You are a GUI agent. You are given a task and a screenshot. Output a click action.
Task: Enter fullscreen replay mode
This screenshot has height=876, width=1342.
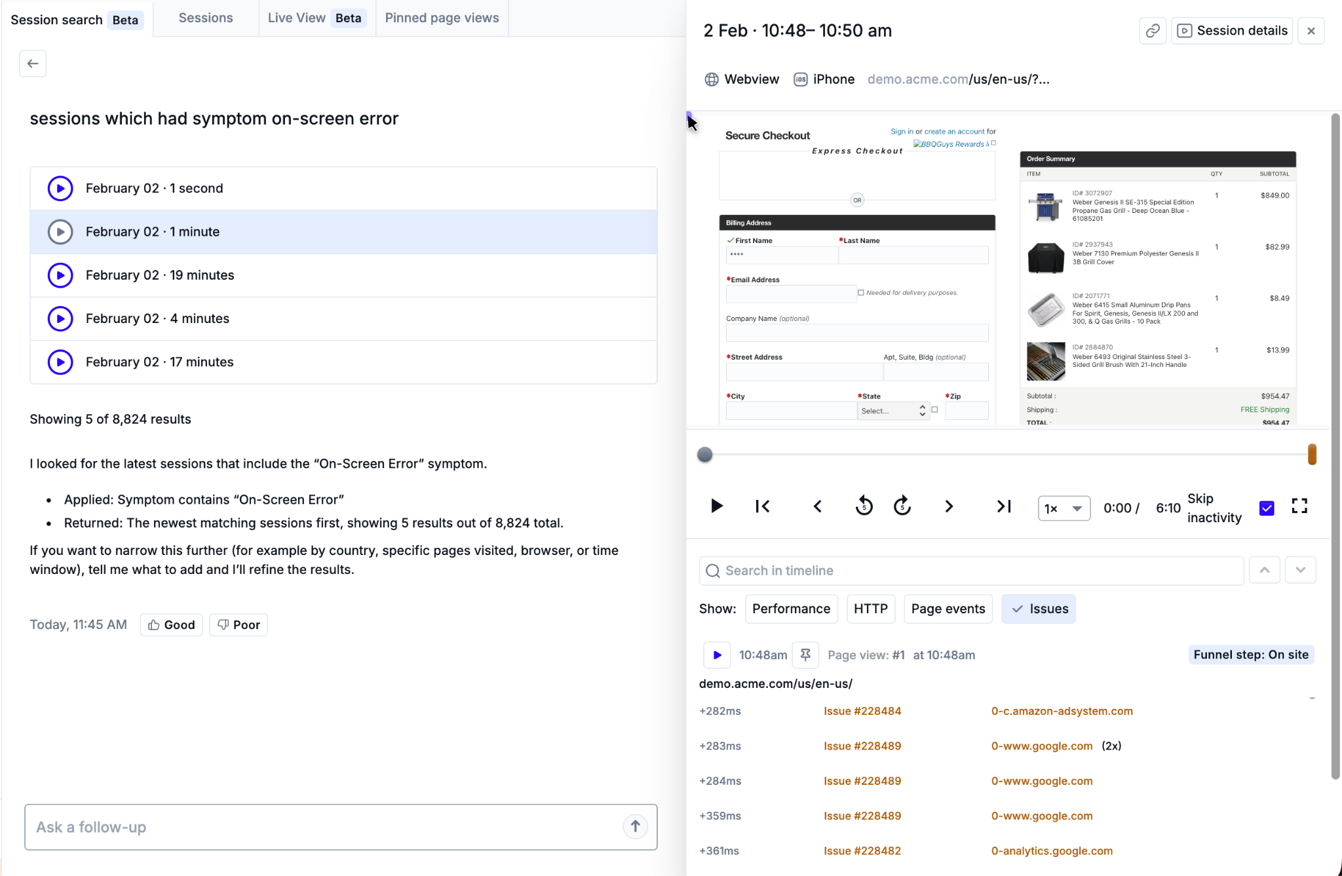click(x=1299, y=506)
